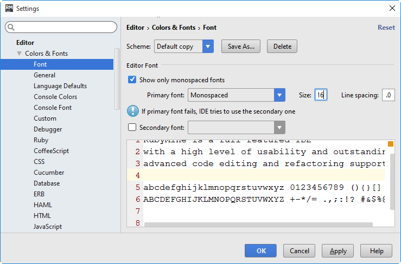Enable the Secondary font checkbox
401x264 pixels.
132,128
